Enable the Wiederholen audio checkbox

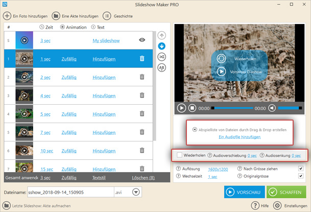click(179, 155)
